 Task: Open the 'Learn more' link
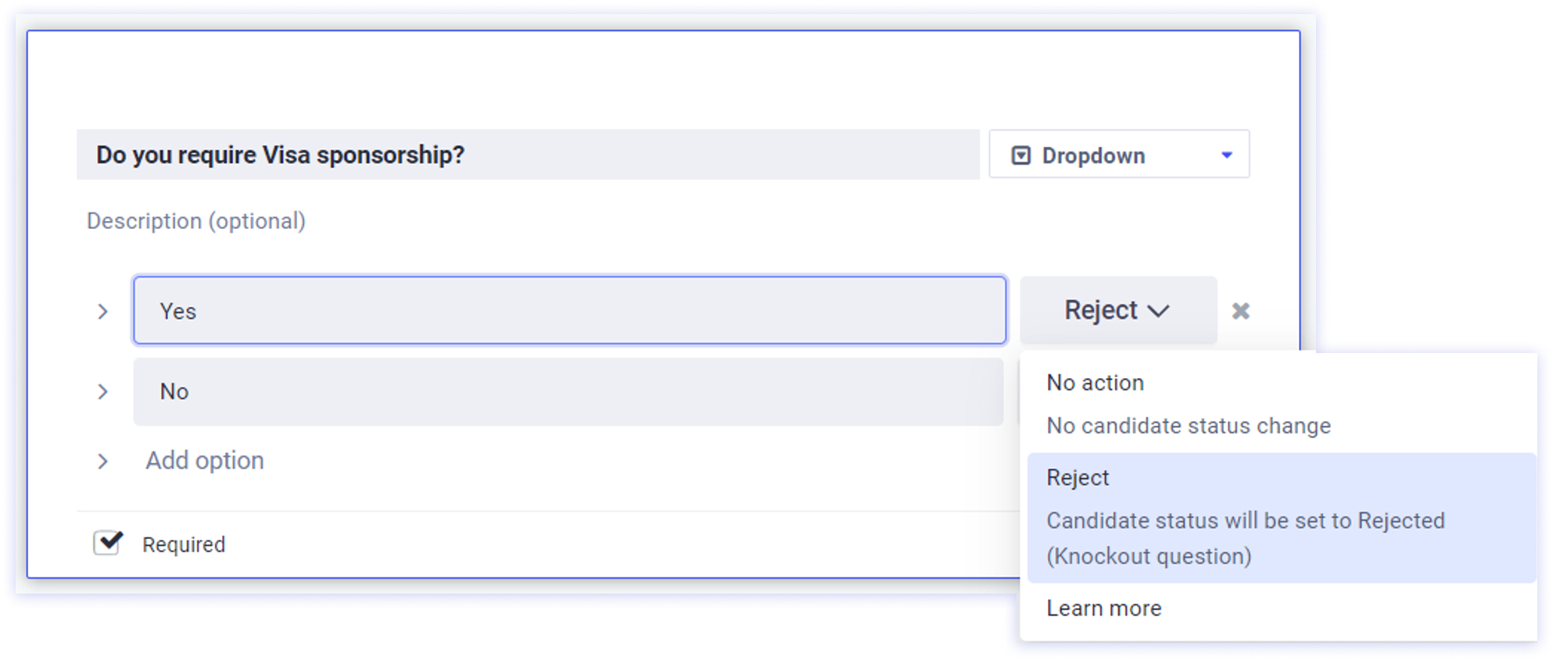[x=1103, y=608]
